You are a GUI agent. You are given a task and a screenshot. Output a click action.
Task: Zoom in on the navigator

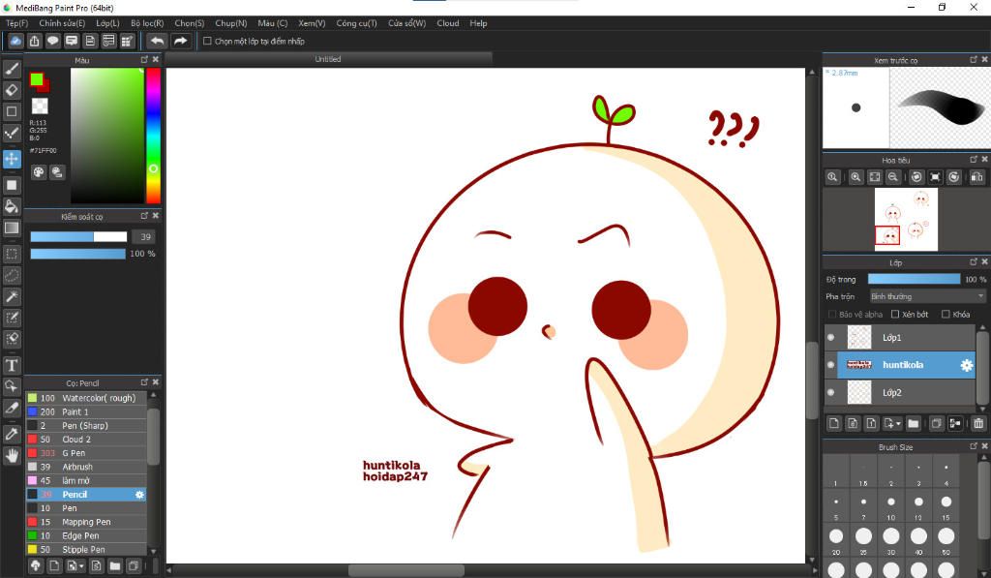click(856, 177)
